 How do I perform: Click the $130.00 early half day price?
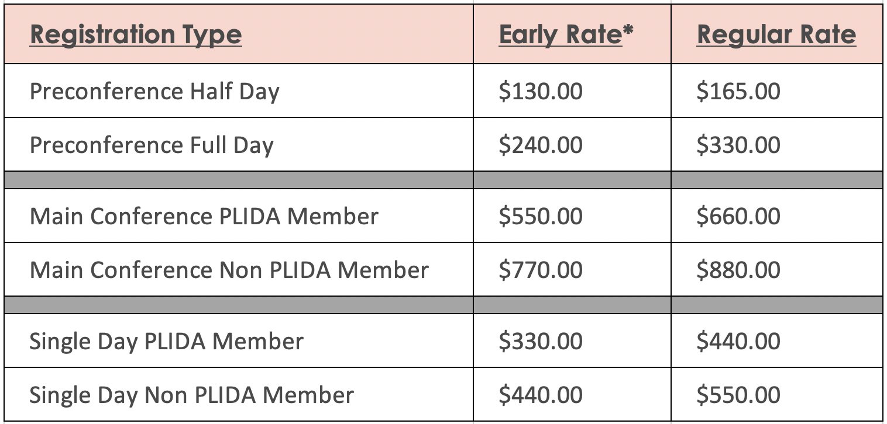pyautogui.click(x=541, y=92)
